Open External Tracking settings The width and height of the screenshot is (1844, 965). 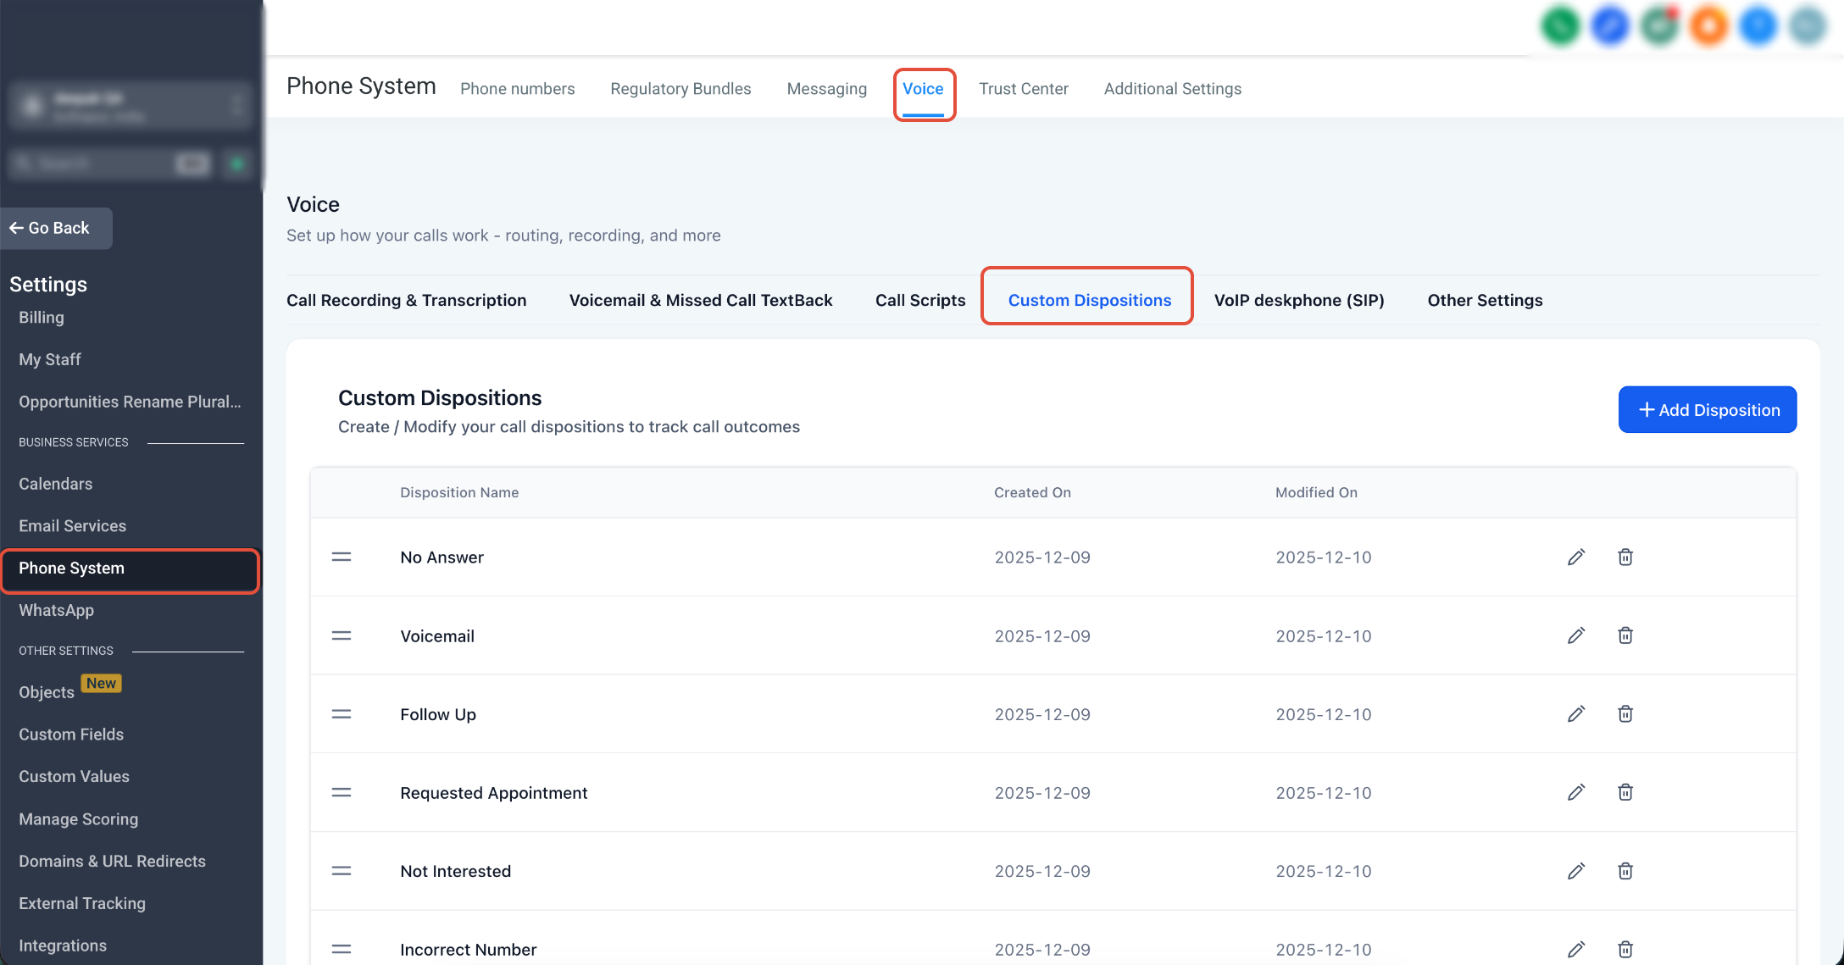click(82, 903)
